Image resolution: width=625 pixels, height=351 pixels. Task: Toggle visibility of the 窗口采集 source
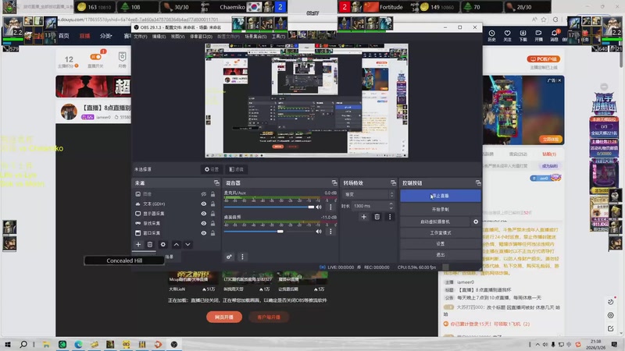204,232
